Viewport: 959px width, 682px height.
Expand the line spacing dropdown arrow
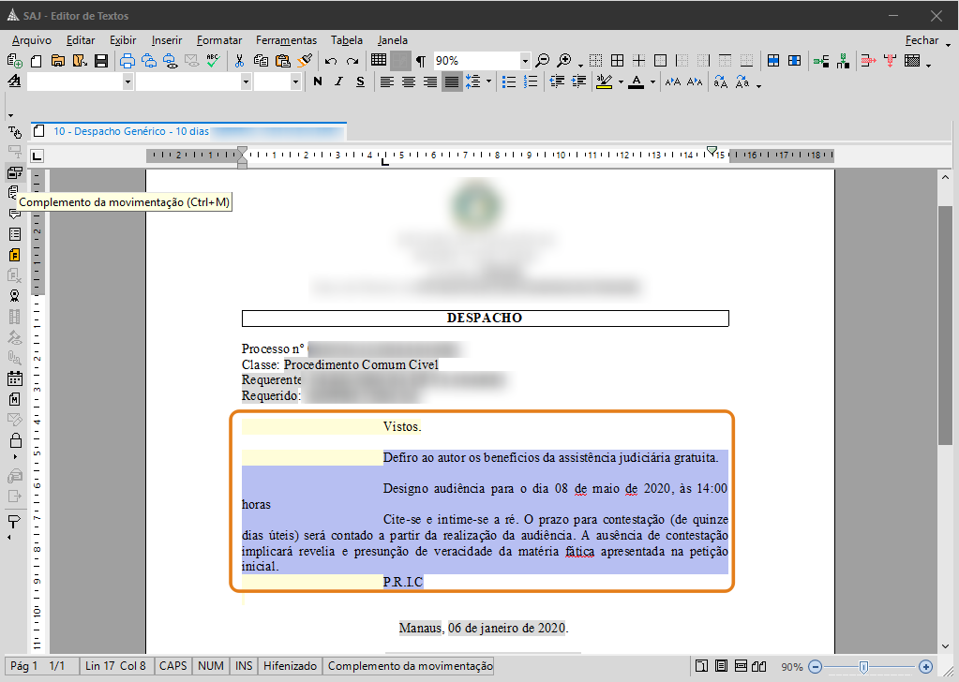[488, 82]
